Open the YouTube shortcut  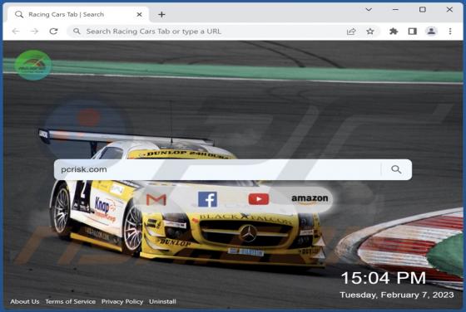pos(259,199)
